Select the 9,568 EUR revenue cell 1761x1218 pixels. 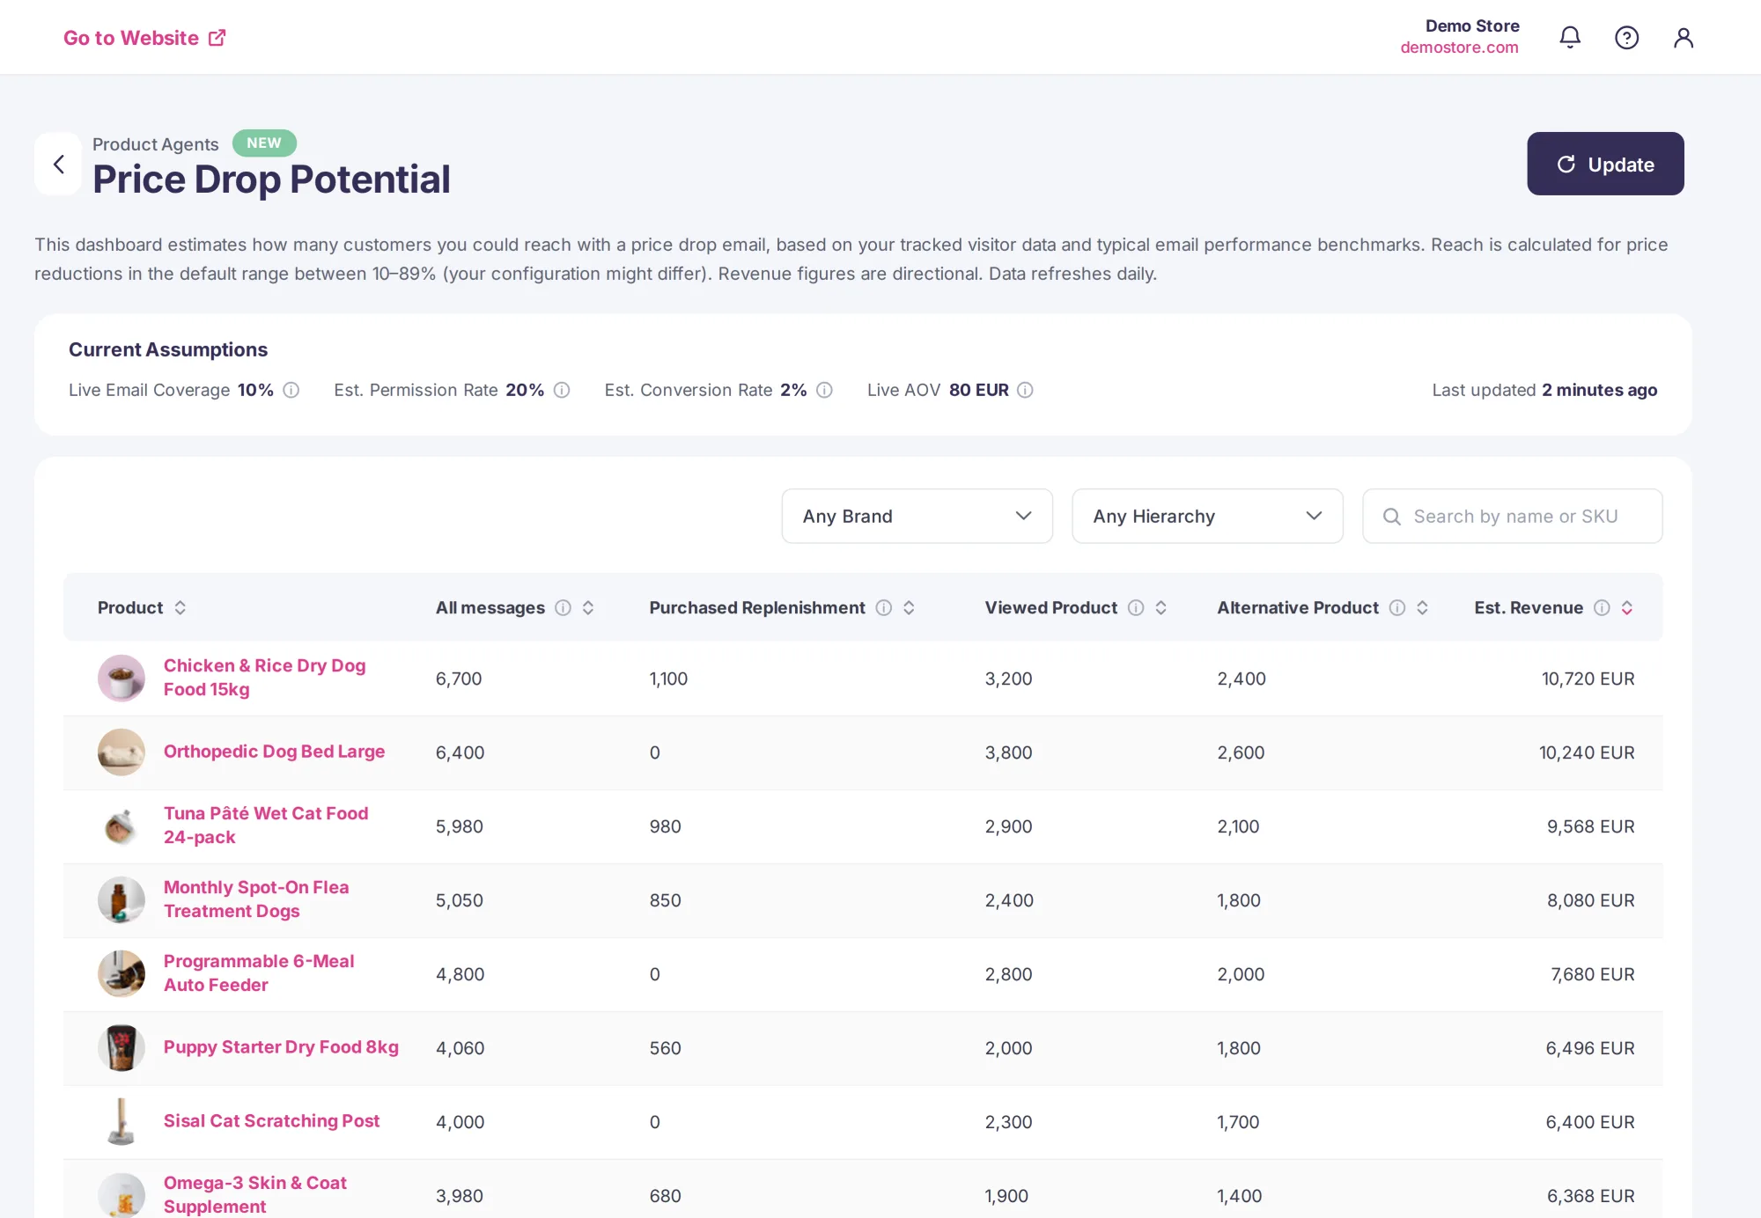pos(1590,826)
